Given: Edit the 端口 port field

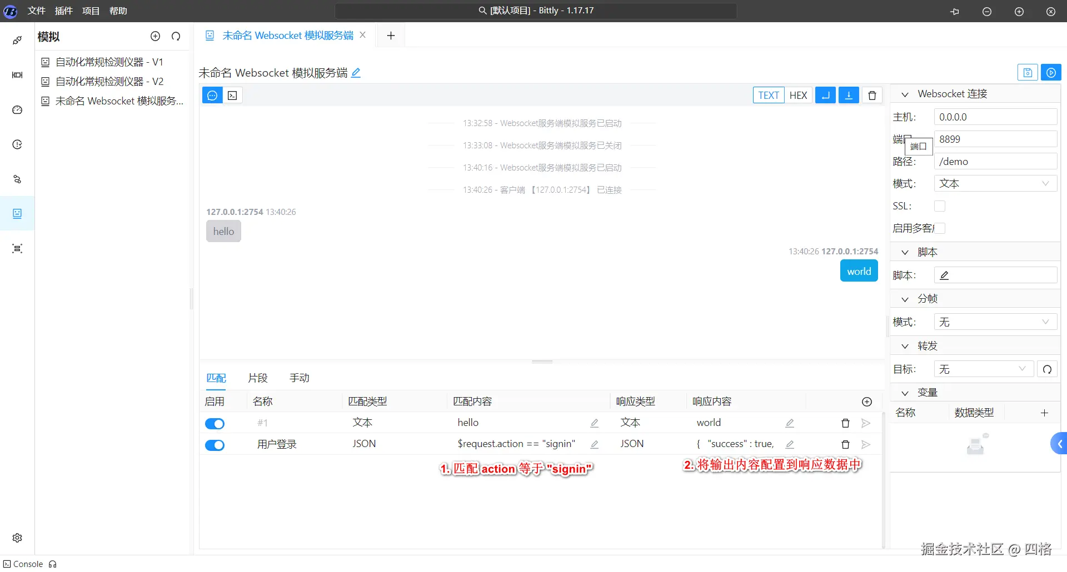Looking at the screenshot, I should pyautogui.click(x=995, y=139).
